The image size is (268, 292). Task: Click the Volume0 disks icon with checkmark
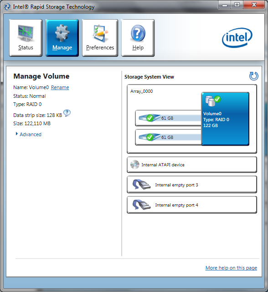[x=213, y=101]
